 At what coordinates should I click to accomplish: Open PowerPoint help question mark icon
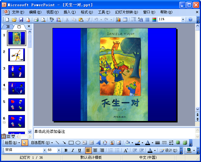(x=190, y=20)
